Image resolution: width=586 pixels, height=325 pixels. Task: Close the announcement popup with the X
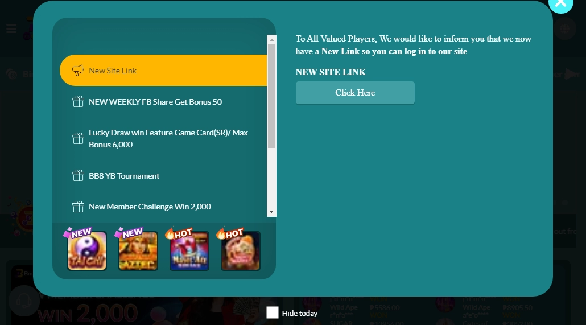tap(560, 3)
